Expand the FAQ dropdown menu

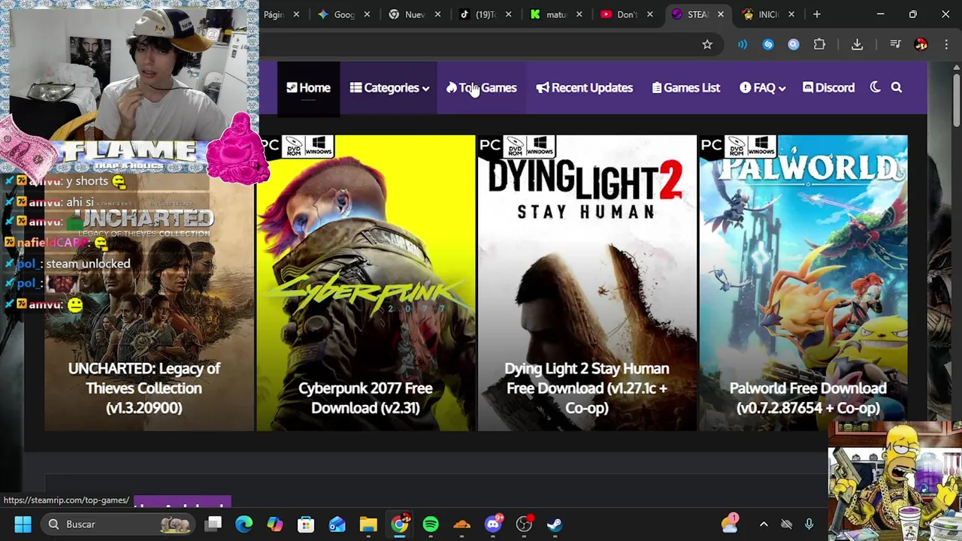click(x=762, y=88)
